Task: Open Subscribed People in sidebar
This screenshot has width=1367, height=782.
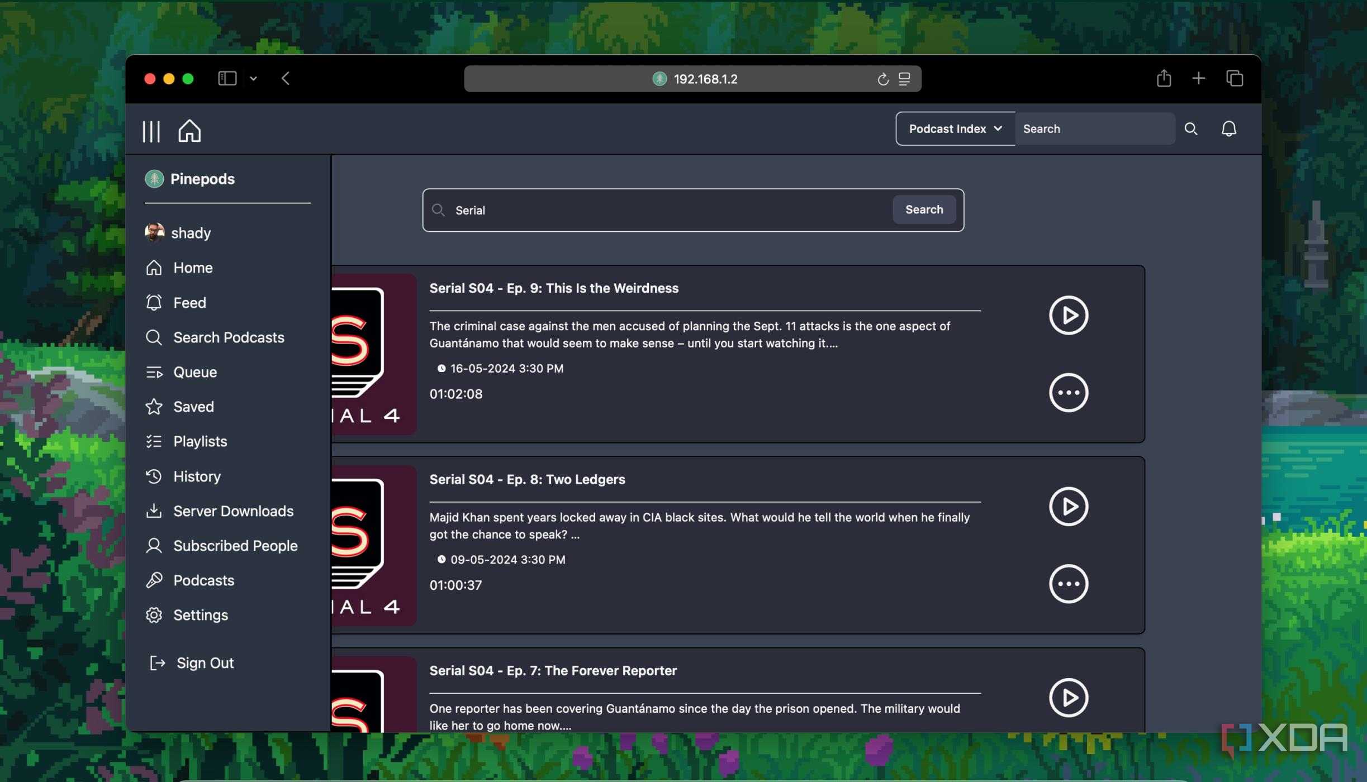Action: click(221, 546)
